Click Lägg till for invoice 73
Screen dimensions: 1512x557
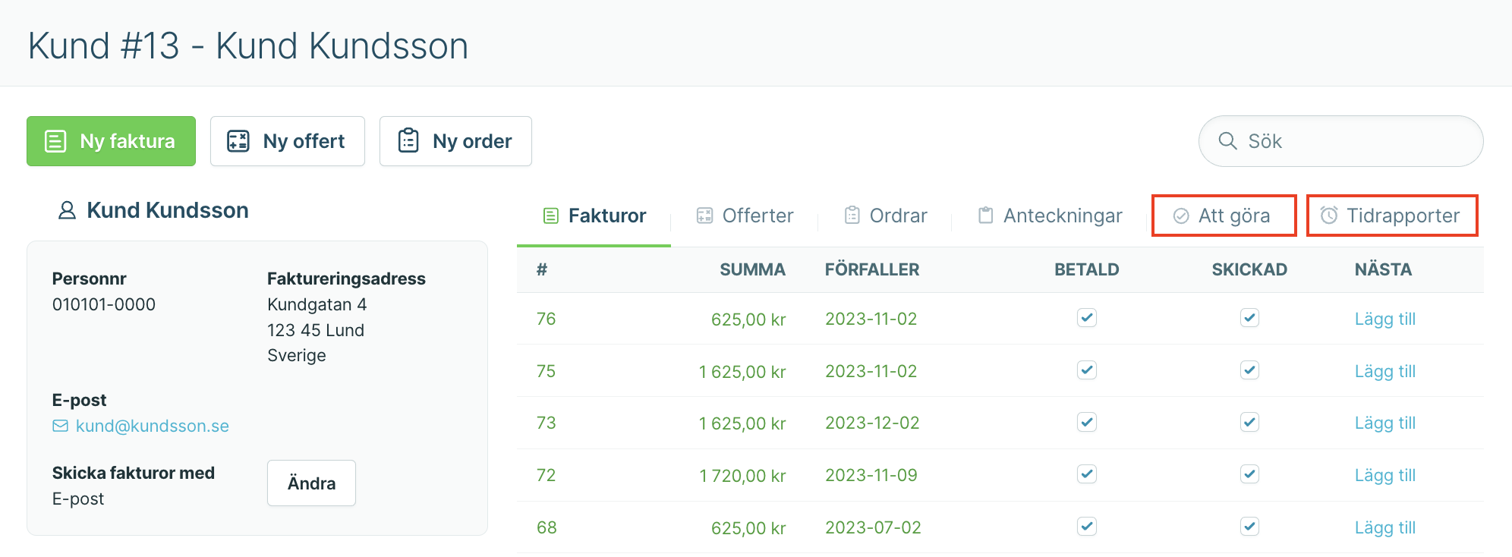click(1385, 423)
